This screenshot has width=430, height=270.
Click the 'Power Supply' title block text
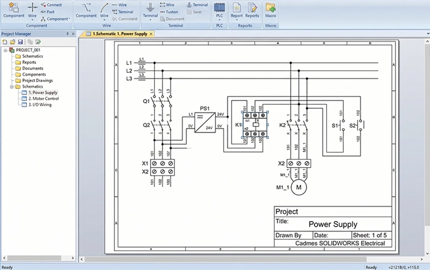click(333, 224)
